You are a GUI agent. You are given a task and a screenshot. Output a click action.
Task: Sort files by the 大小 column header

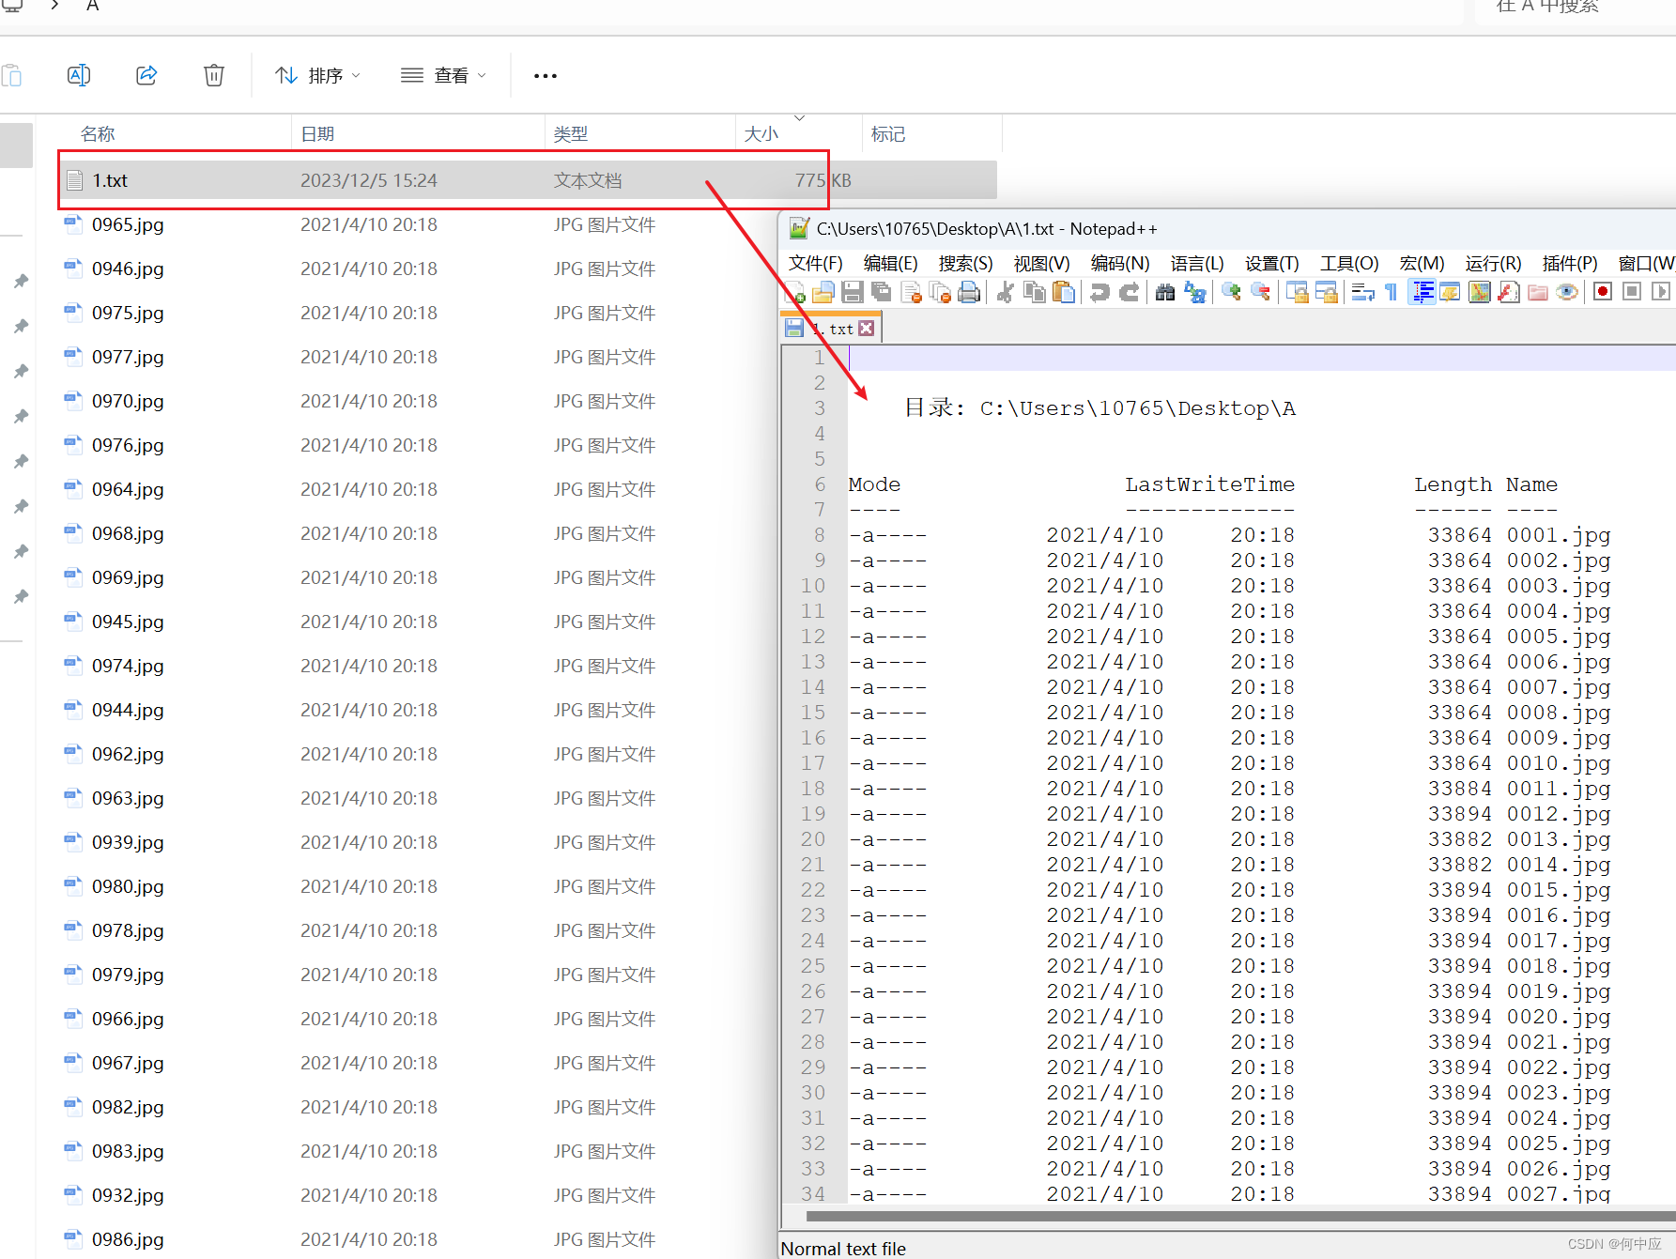(x=761, y=134)
